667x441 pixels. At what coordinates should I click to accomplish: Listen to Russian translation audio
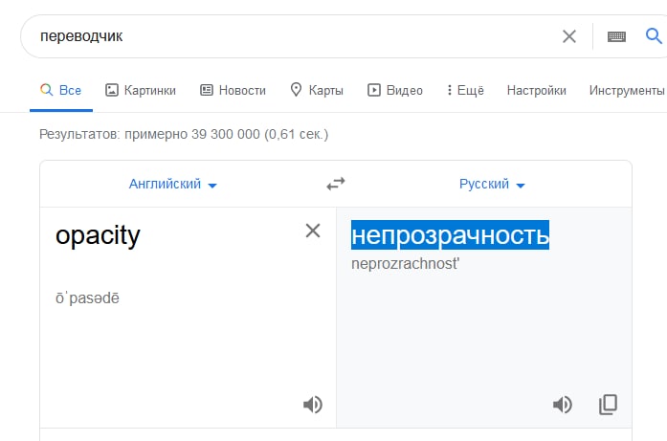coord(563,405)
